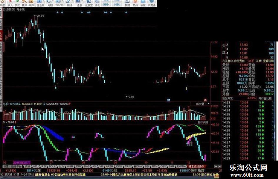Click the BBD toolbar button
The height and width of the screenshot is (179, 278).
[x=106, y=4]
